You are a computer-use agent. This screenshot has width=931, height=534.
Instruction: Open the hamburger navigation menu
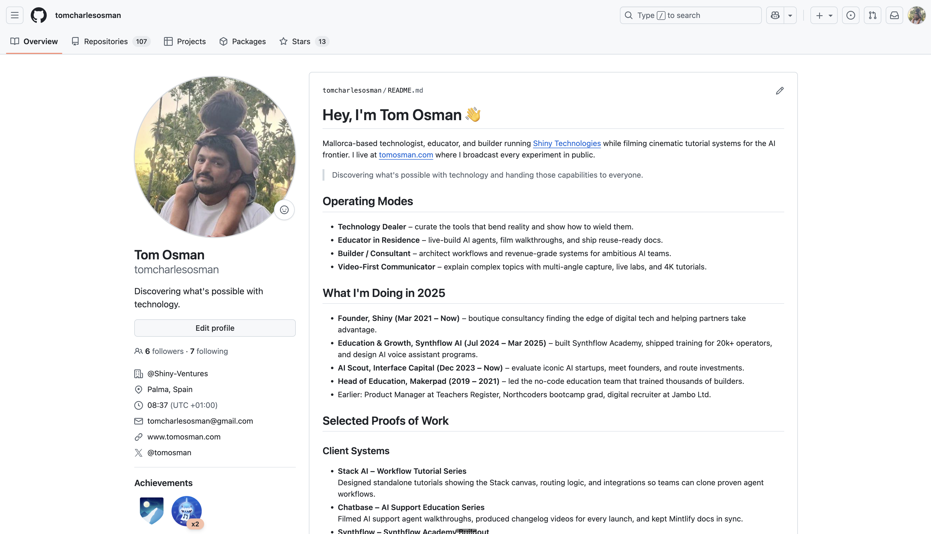point(14,15)
